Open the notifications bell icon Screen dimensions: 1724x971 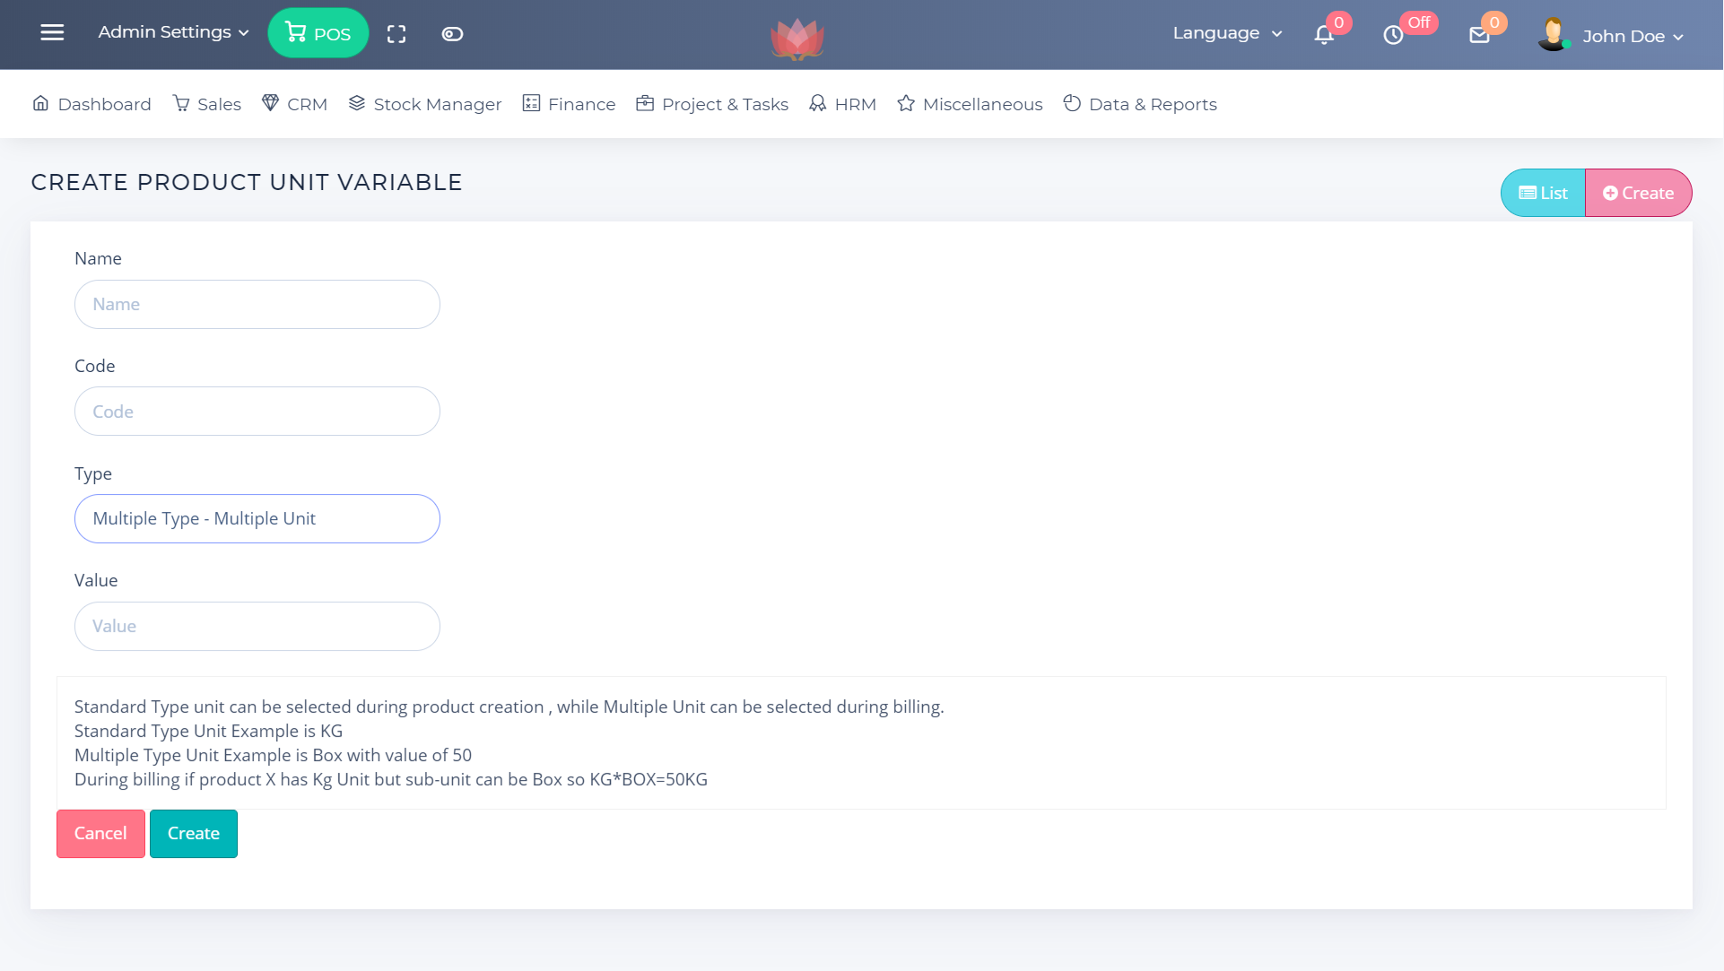tap(1323, 35)
